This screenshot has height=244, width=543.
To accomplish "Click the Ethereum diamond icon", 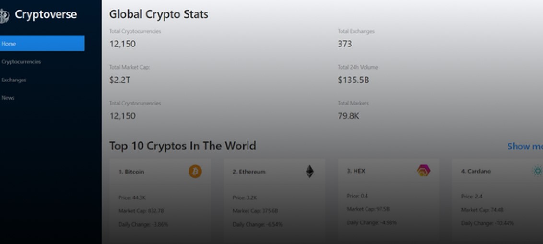I will coord(309,171).
